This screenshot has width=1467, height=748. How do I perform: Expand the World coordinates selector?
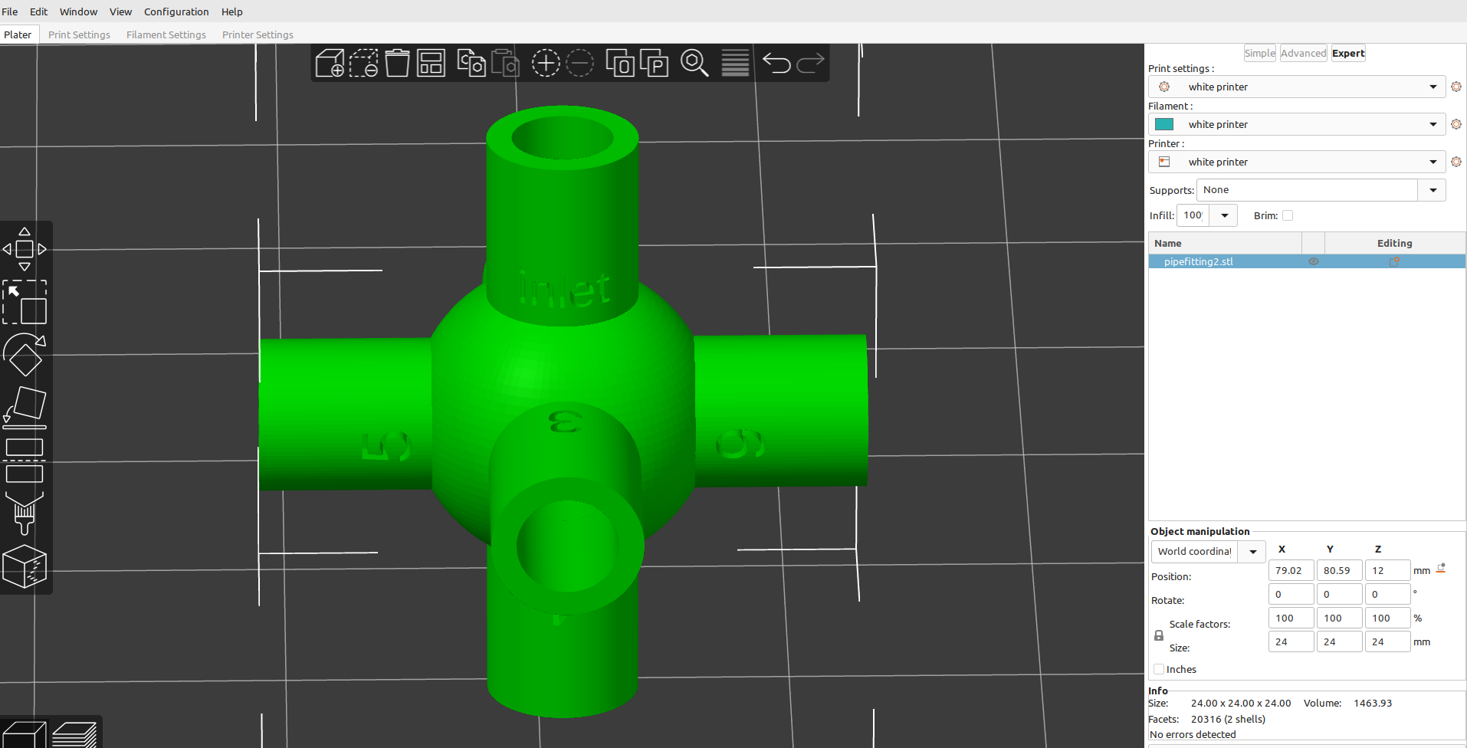click(x=1252, y=551)
